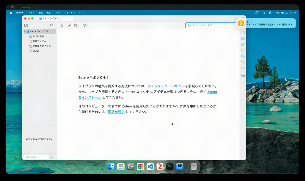This screenshot has height=181, width=305.
Task: Collapse the マイ・ライブラリ tree arrow
Action: click(25, 31)
